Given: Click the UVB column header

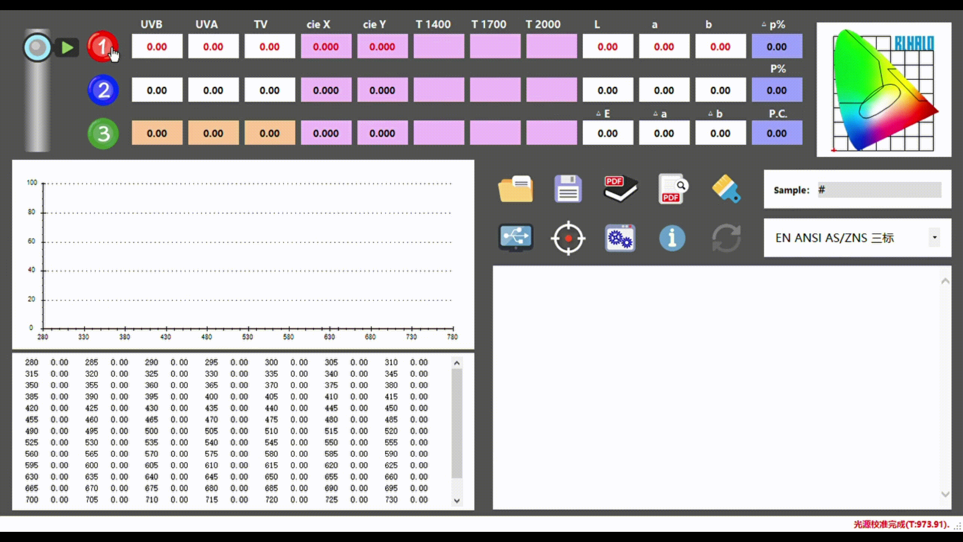Looking at the screenshot, I should click(x=152, y=24).
